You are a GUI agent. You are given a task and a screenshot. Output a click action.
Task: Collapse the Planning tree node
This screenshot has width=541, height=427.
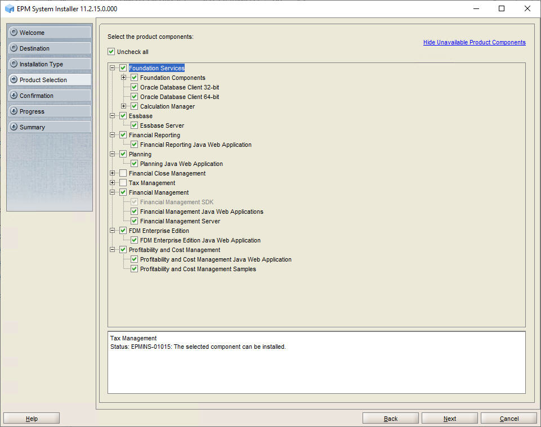(x=113, y=154)
